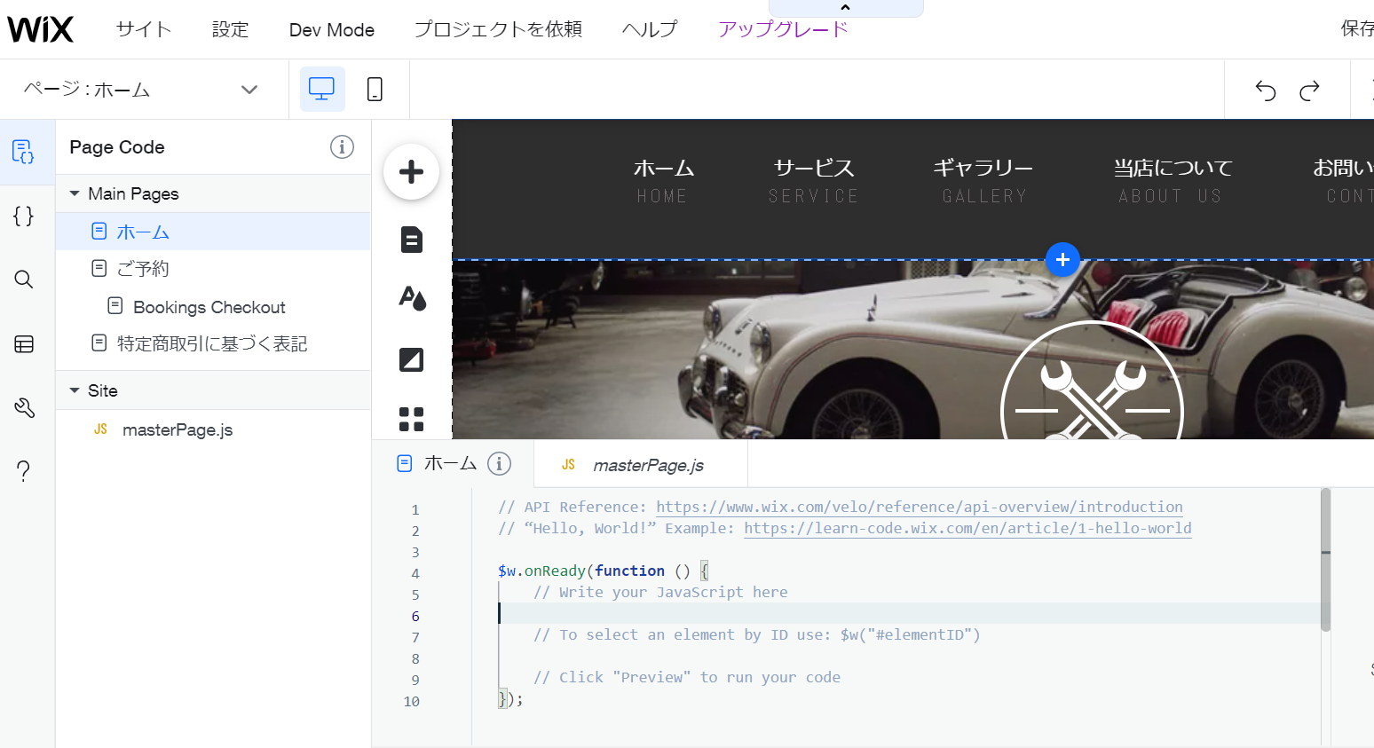The height and width of the screenshot is (748, 1374).
Task: Click the "// Write your JavaScript here" comment
Action: 660,592
